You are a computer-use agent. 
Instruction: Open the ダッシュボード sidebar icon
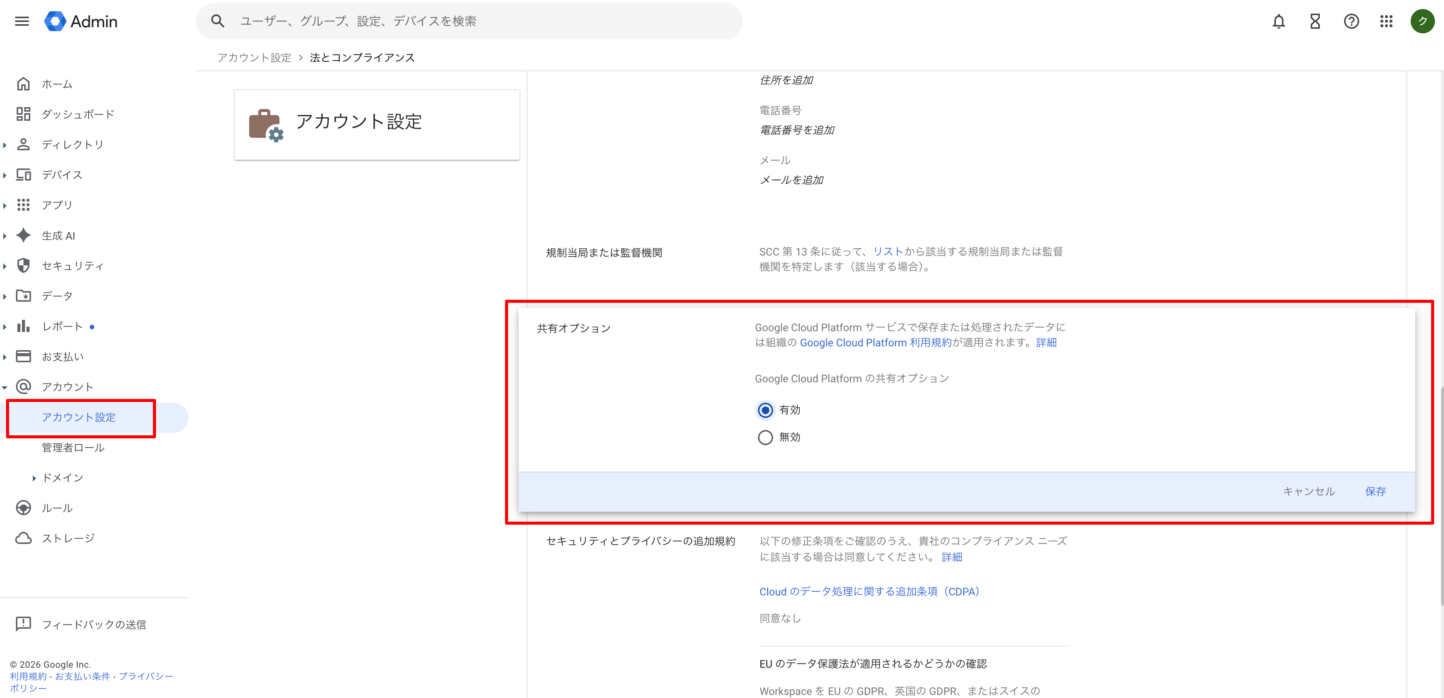coord(23,114)
